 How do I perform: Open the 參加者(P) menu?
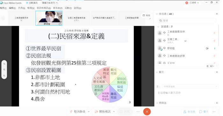(x=58, y=8)
